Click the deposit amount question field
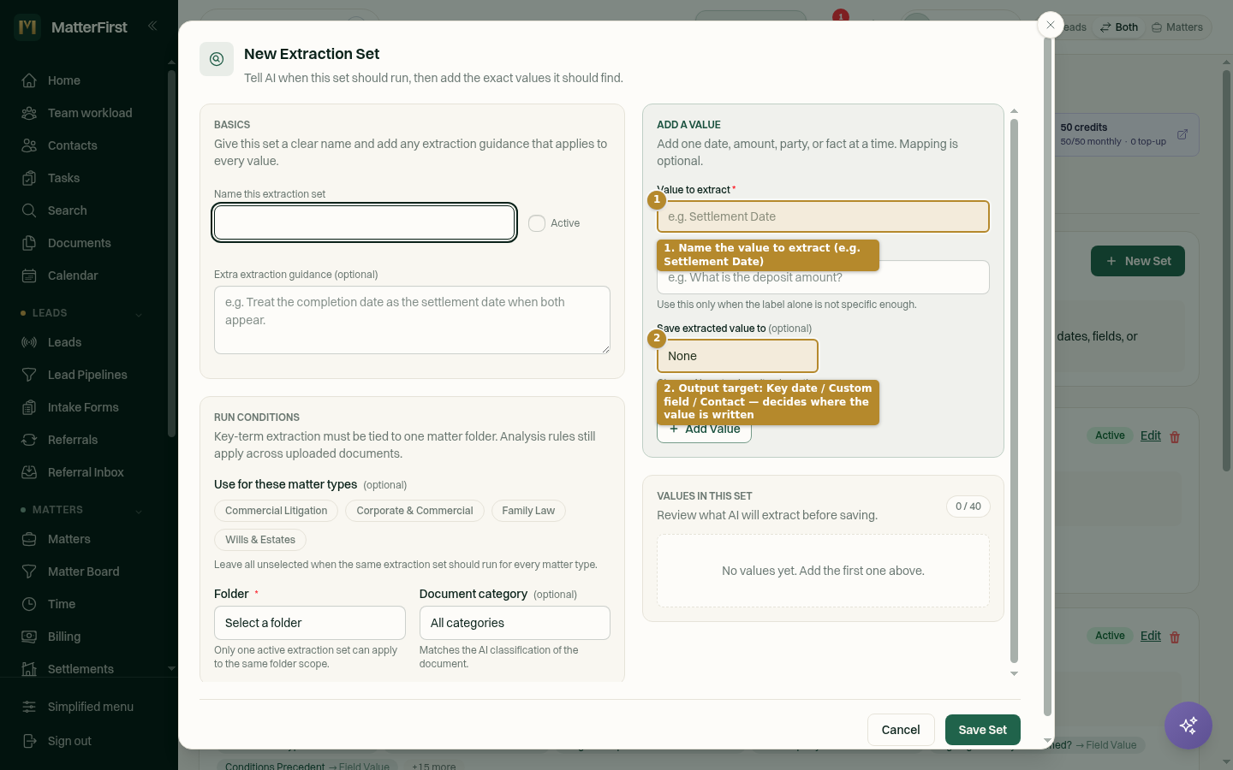Viewport: 1233px width, 770px height. pos(823,277)
